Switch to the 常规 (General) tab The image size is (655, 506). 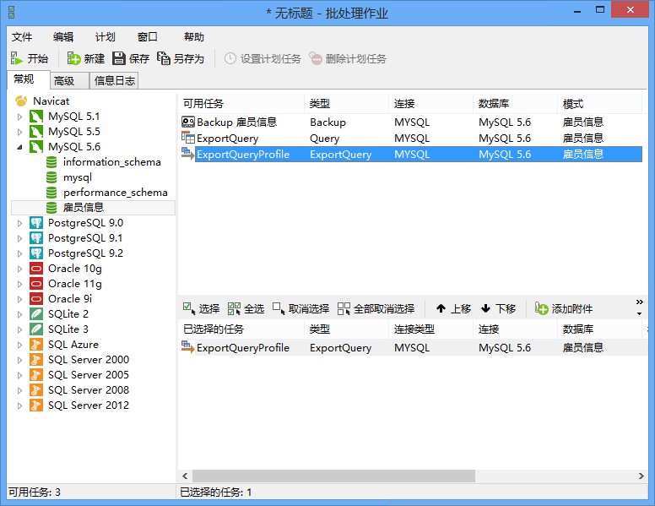(29, 79)
